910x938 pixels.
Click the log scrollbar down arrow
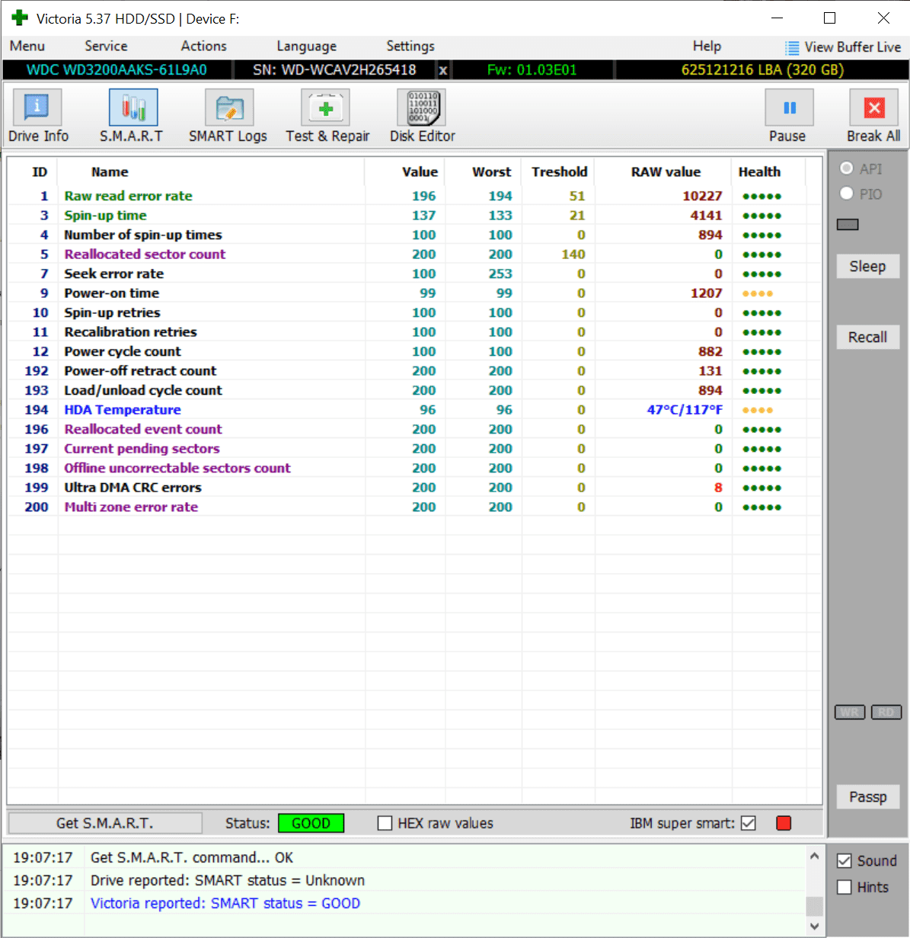[815, 926]
